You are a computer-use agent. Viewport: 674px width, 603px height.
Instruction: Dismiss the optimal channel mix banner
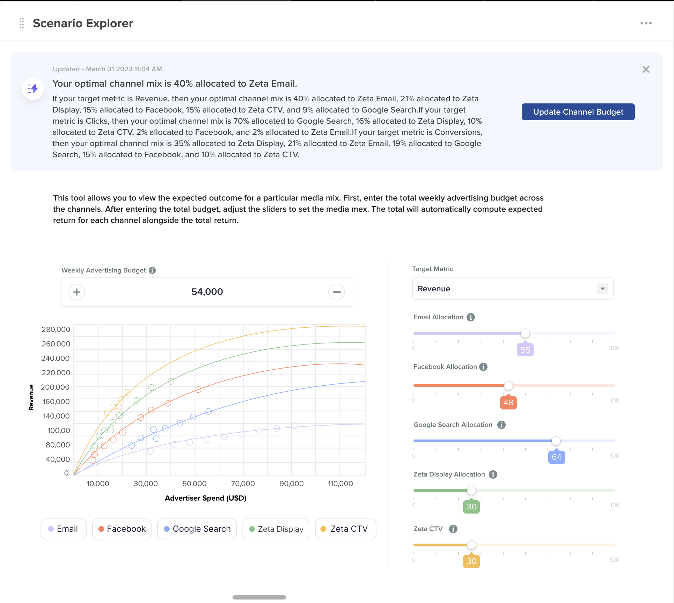pos(646,69)
